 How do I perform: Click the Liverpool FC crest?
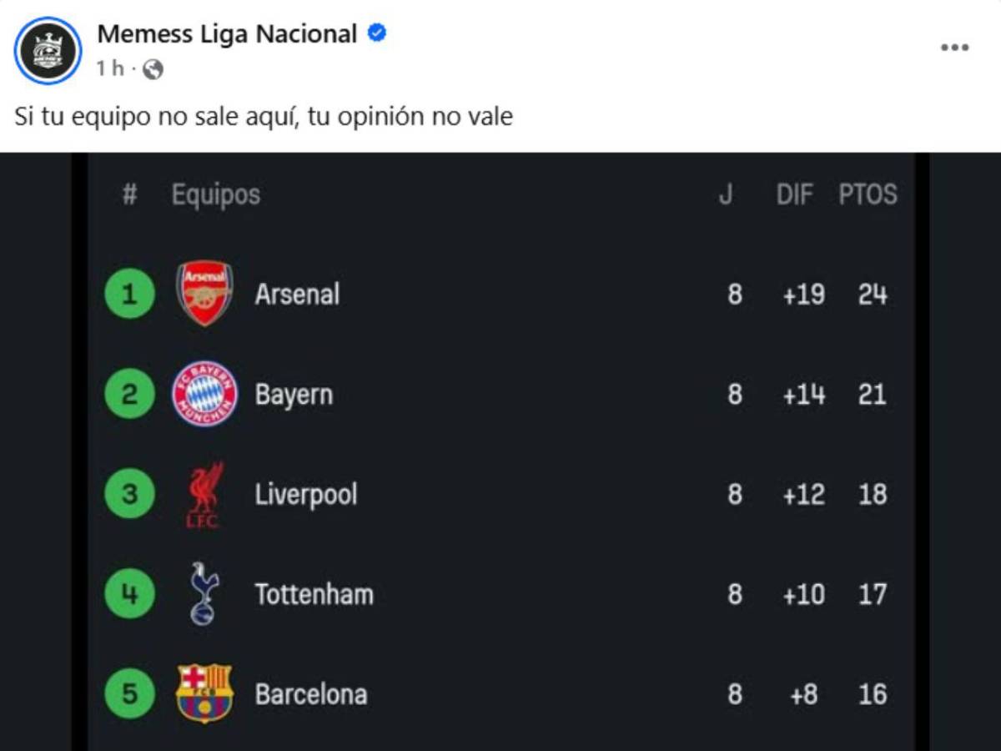click(x=204, y=493)
